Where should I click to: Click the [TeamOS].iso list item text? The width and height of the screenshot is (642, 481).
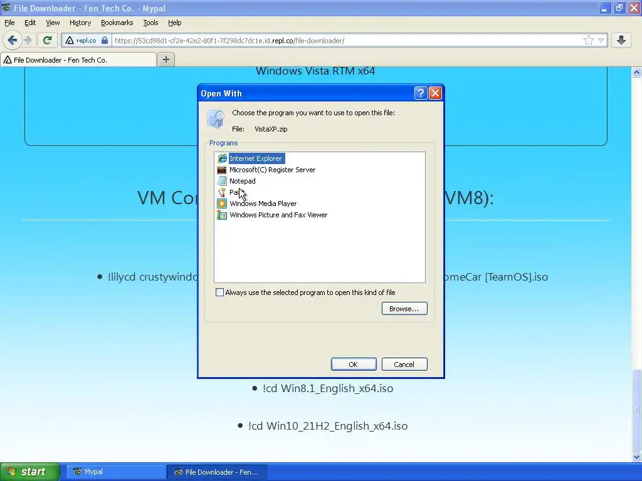tap(517, 277)
